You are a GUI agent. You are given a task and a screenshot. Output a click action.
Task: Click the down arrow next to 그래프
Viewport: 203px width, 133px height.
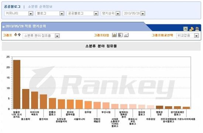tap(16, 35)
